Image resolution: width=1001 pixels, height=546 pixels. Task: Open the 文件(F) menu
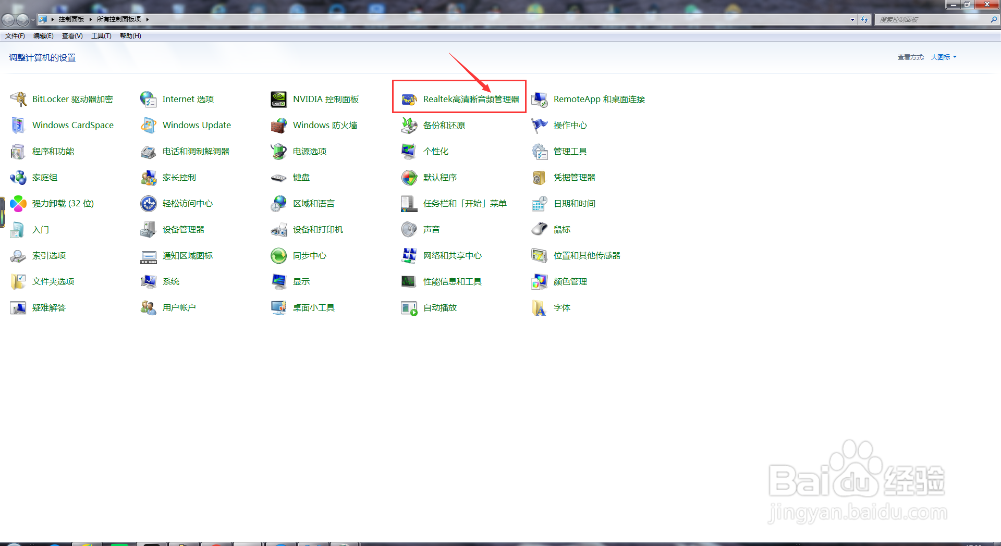tap(15, 36)
